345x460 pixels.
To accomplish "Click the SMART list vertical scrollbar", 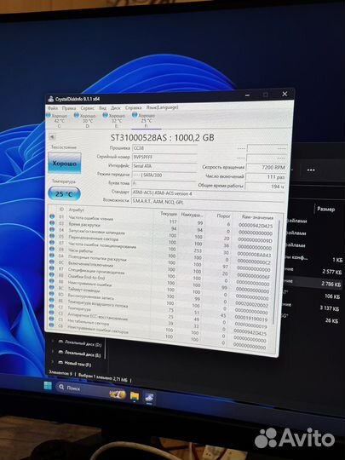I will [277, 272].
